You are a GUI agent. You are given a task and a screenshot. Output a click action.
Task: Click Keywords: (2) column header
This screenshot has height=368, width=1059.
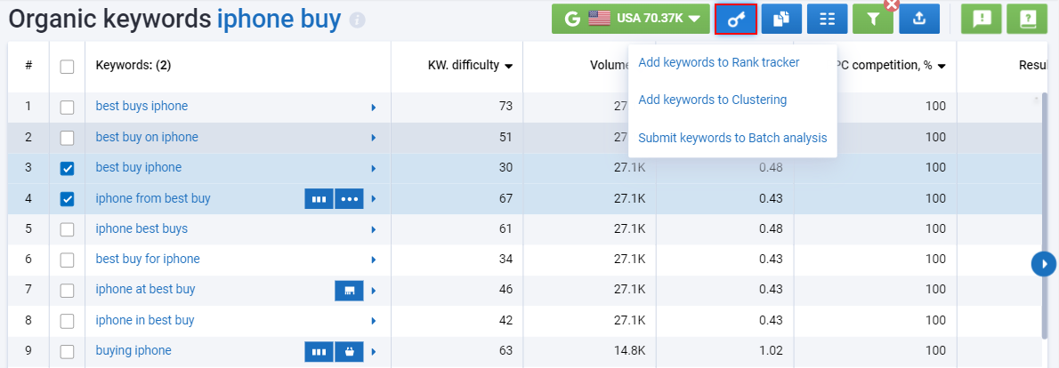pos(133,66)
